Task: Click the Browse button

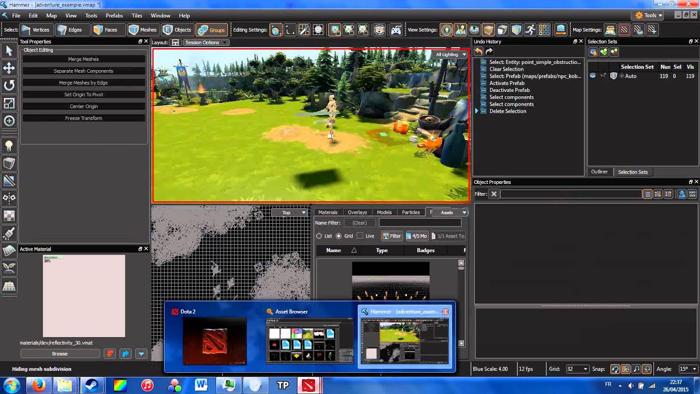Action: 60,354
